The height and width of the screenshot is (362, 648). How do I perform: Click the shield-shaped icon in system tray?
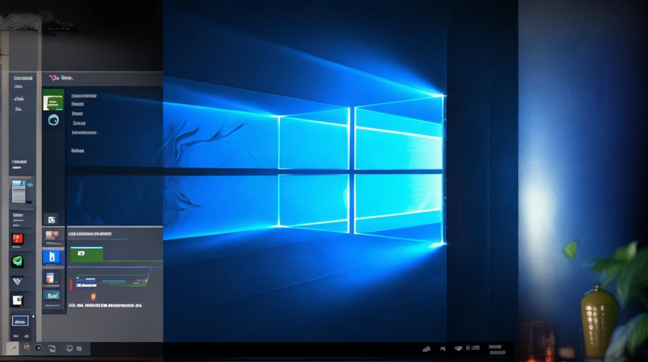458,348
